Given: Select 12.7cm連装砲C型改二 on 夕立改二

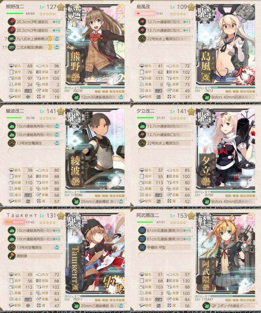Looking at the screenshot, I should [165, 134].
